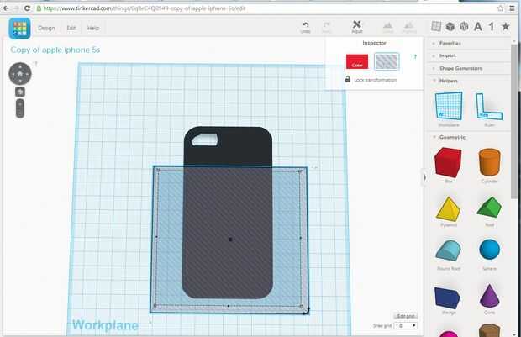This screenshot has height=337, width=521.
Task: Click the fit view cube button
Action: [20, 92]
